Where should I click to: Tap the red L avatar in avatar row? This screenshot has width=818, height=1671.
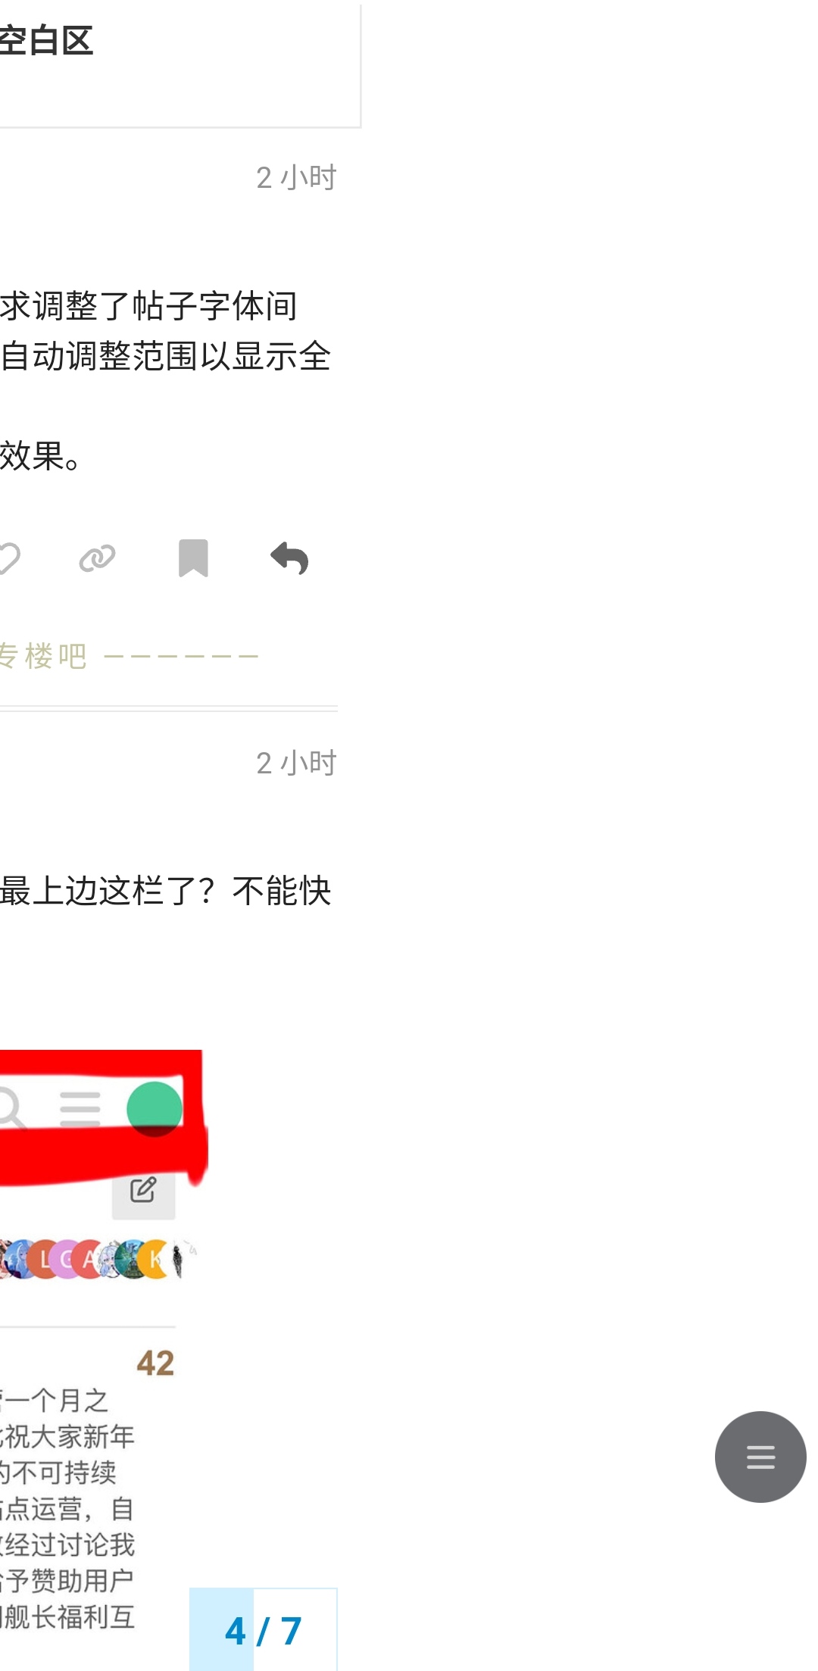point(45,1259)
